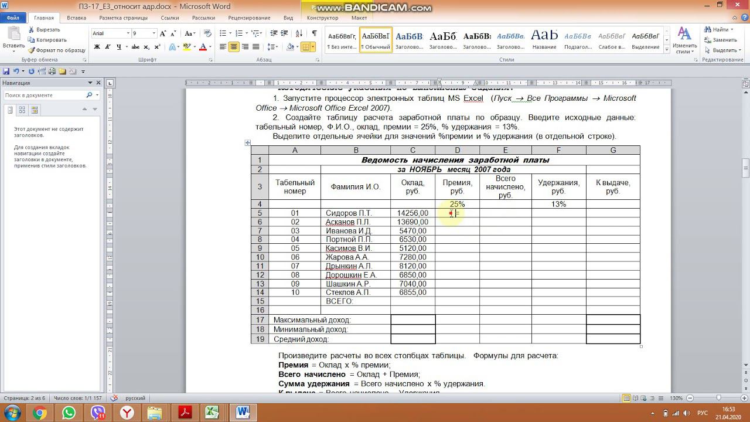Click zoom in plus button
This screenshot has width=750, height=422.
[x=743, y=399]
